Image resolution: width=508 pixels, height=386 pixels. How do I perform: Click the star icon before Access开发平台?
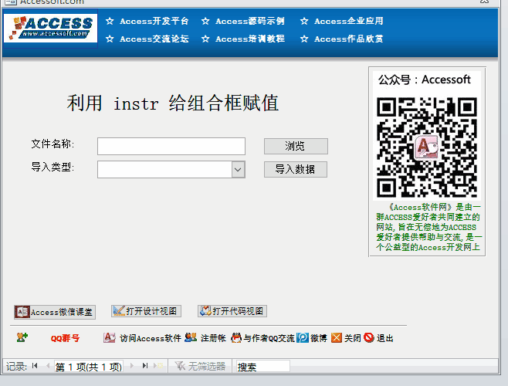(110, 21)
